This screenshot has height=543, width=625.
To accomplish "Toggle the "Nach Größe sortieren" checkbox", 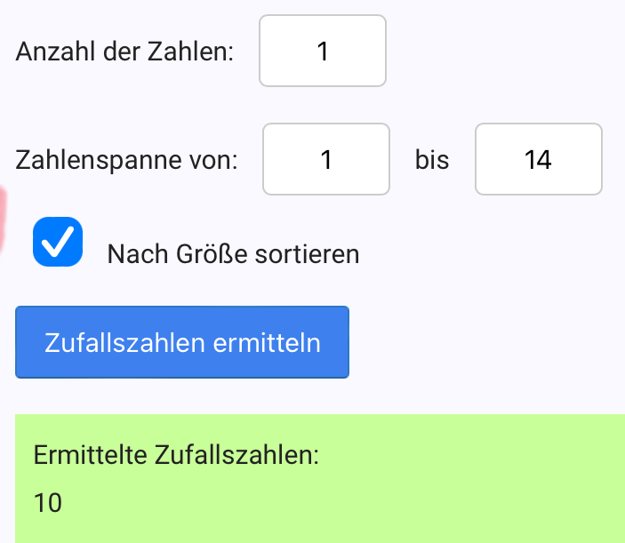I will click(x=58, y=242).
